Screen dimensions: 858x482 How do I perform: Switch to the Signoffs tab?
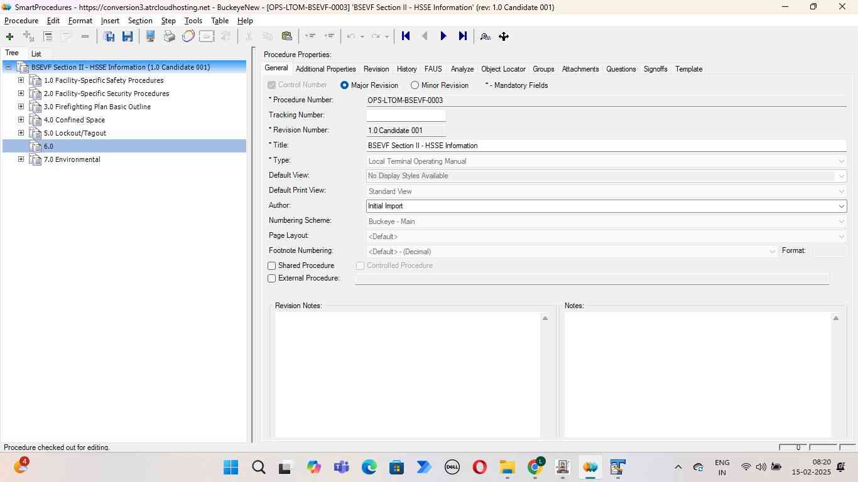(655, 69)
